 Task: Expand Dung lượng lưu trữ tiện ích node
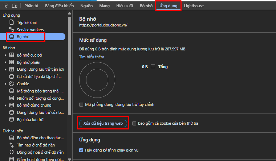pos(5,69)
